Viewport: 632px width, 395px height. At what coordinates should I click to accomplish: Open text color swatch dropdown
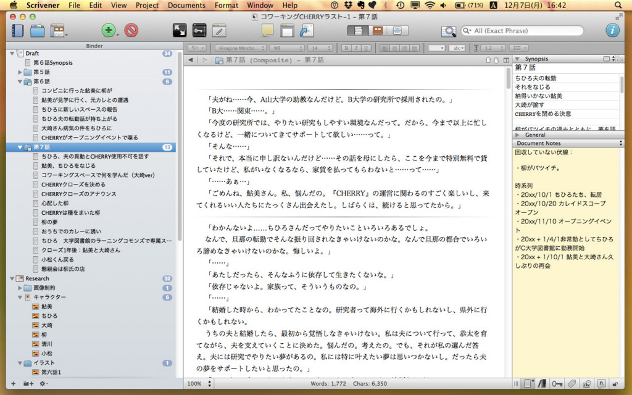pyautogui.click(x=436, y=48)
